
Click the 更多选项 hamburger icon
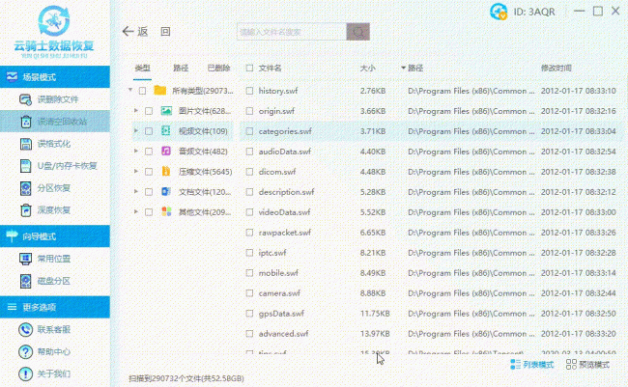click(12, 307)
